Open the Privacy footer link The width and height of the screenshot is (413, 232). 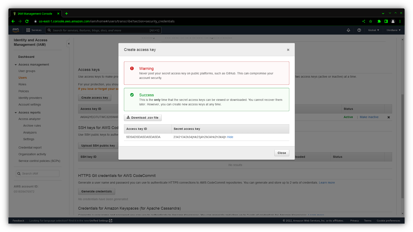pyautogui.click(x=354, y=221)
